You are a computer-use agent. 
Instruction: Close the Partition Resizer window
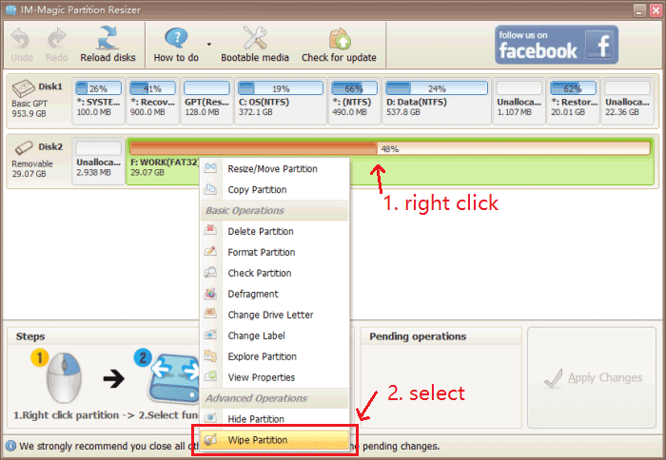656,10
